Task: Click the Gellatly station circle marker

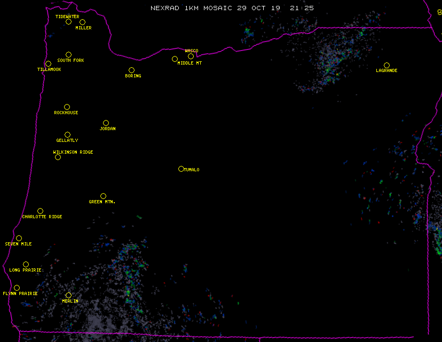Action: click(x=67, y=134)
